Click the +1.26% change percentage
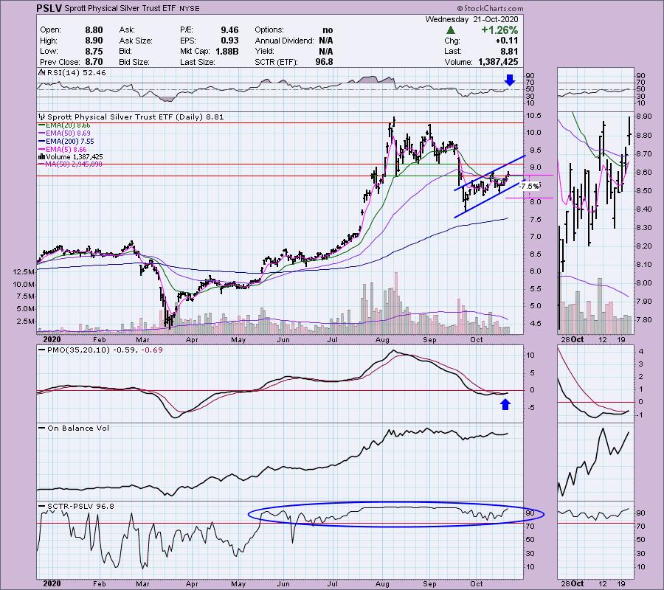 (499, 30)
